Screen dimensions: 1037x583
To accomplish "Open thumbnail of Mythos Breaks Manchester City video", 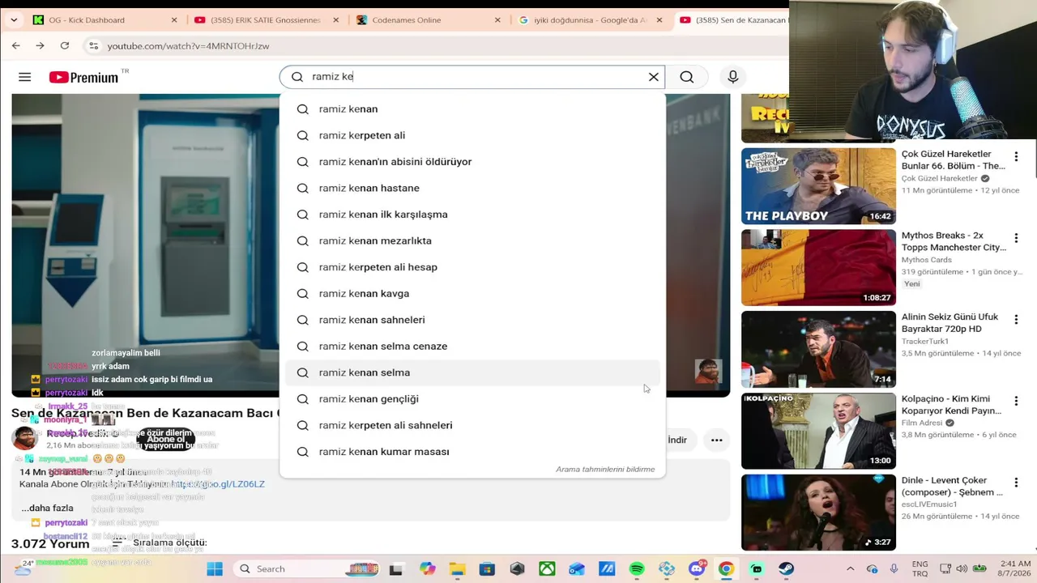I will [x=818, y=268].
